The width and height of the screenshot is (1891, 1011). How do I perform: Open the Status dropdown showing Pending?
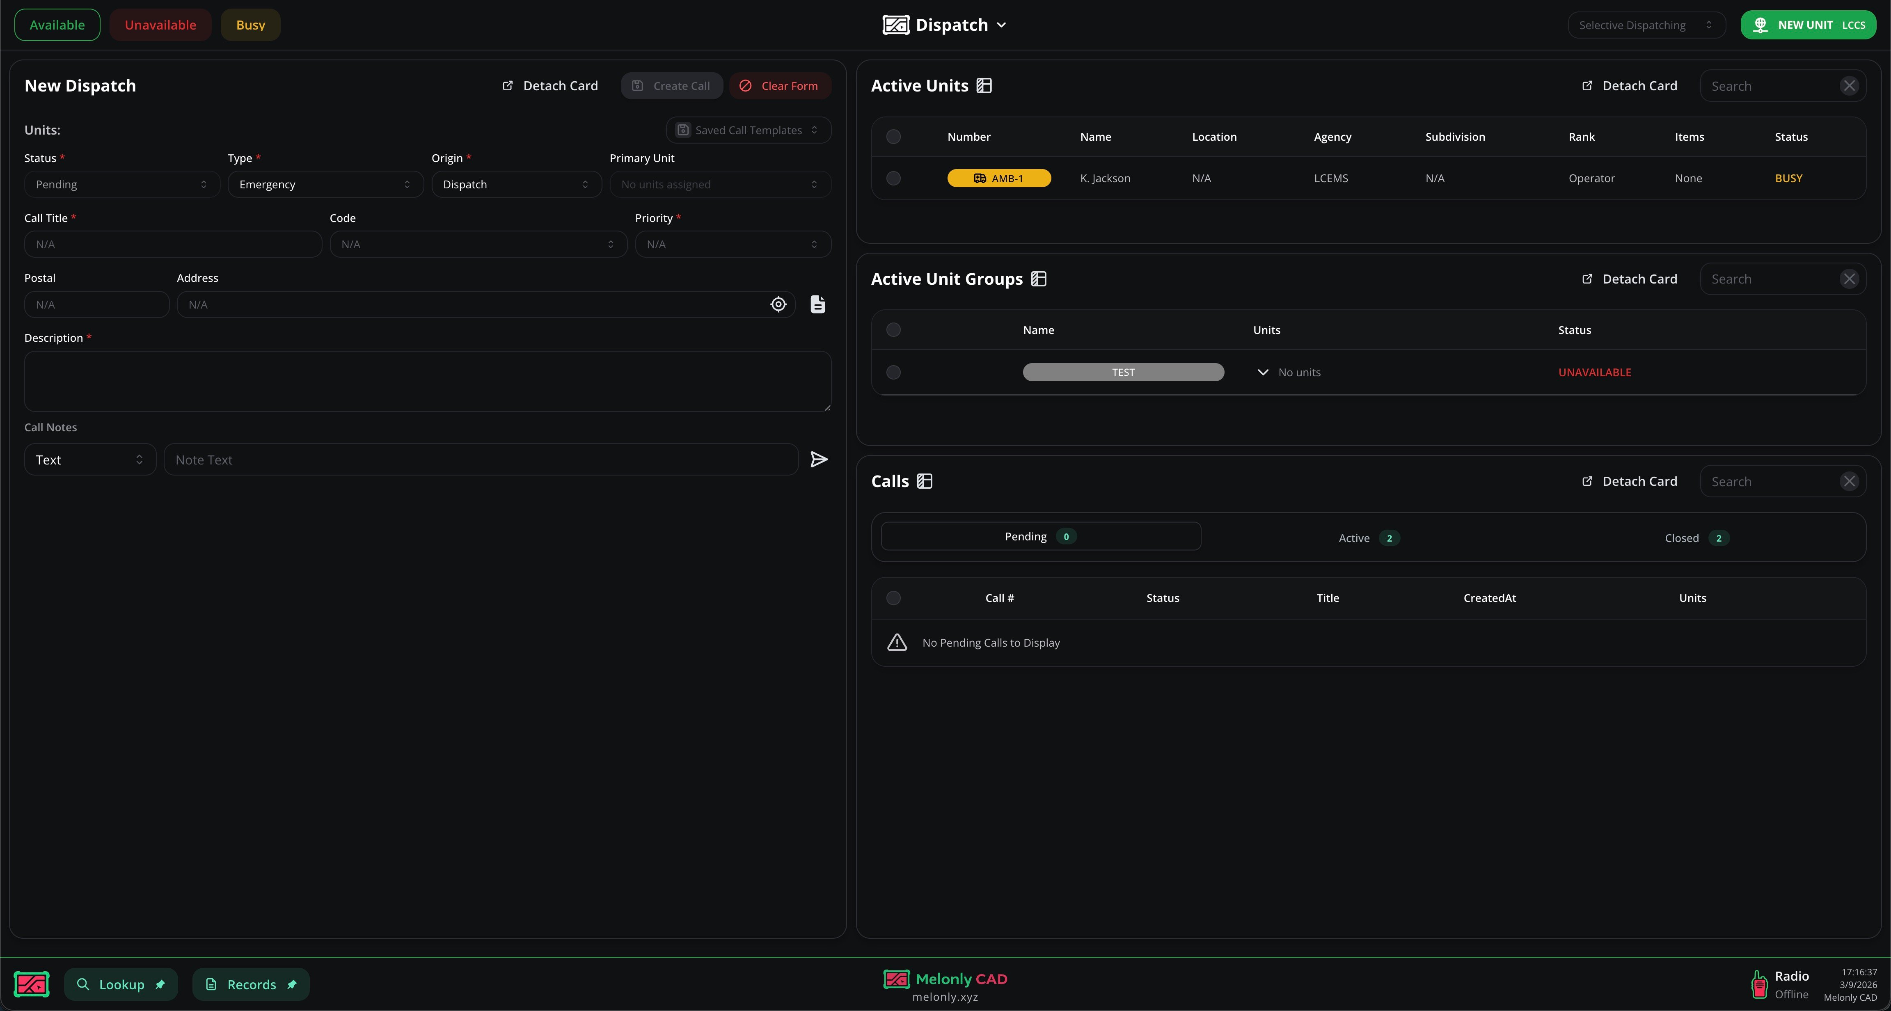[122, 184]
